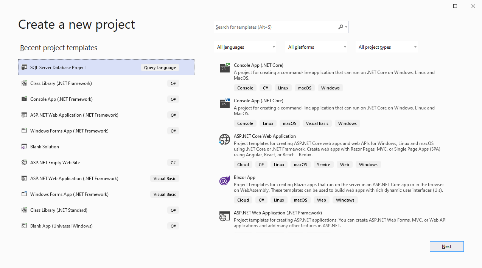Select the Blazor App template title
Viewport: 482px width, 268px height.
click(x=244, y=177)
